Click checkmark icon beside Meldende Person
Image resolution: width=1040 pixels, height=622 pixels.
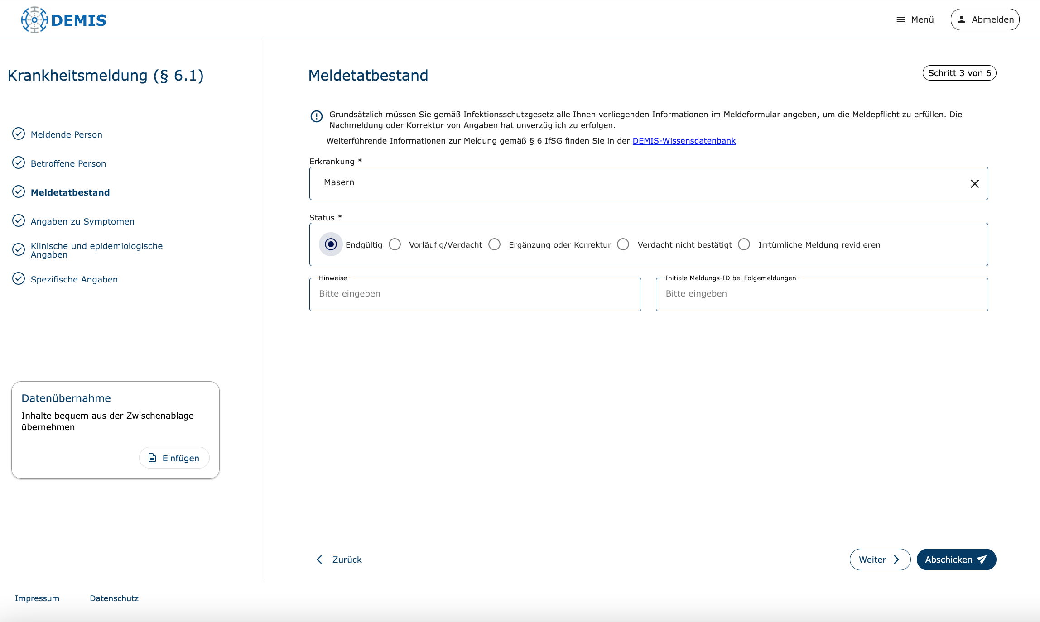pos(19,134)
